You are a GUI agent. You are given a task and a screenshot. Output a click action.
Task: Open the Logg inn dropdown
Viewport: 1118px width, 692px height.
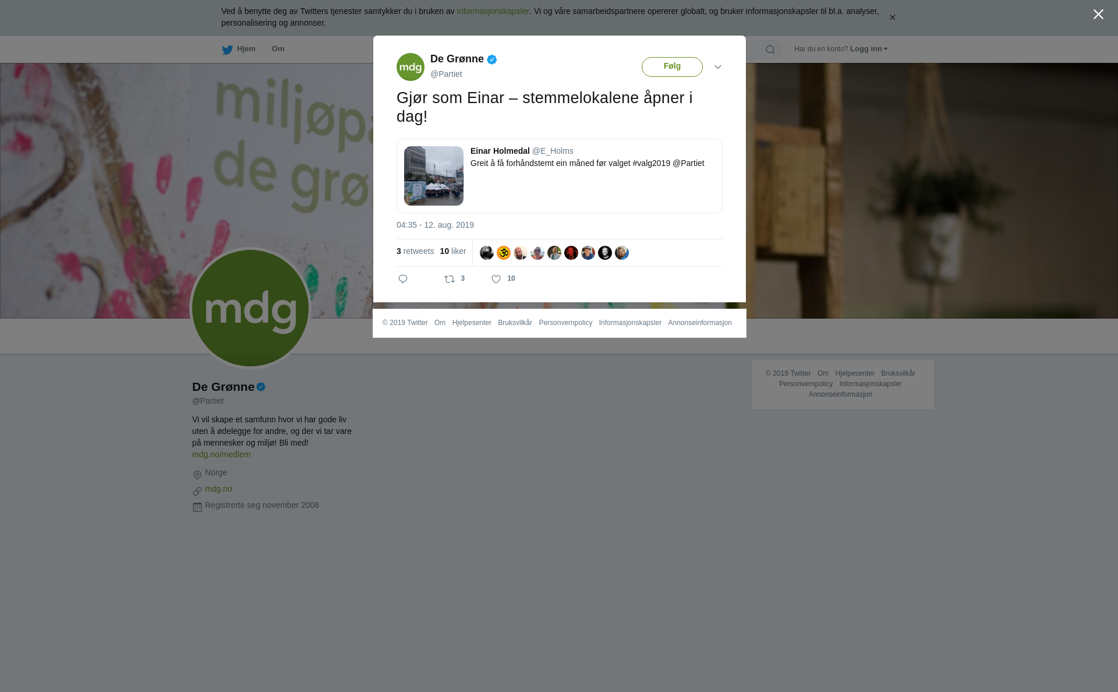869,49
